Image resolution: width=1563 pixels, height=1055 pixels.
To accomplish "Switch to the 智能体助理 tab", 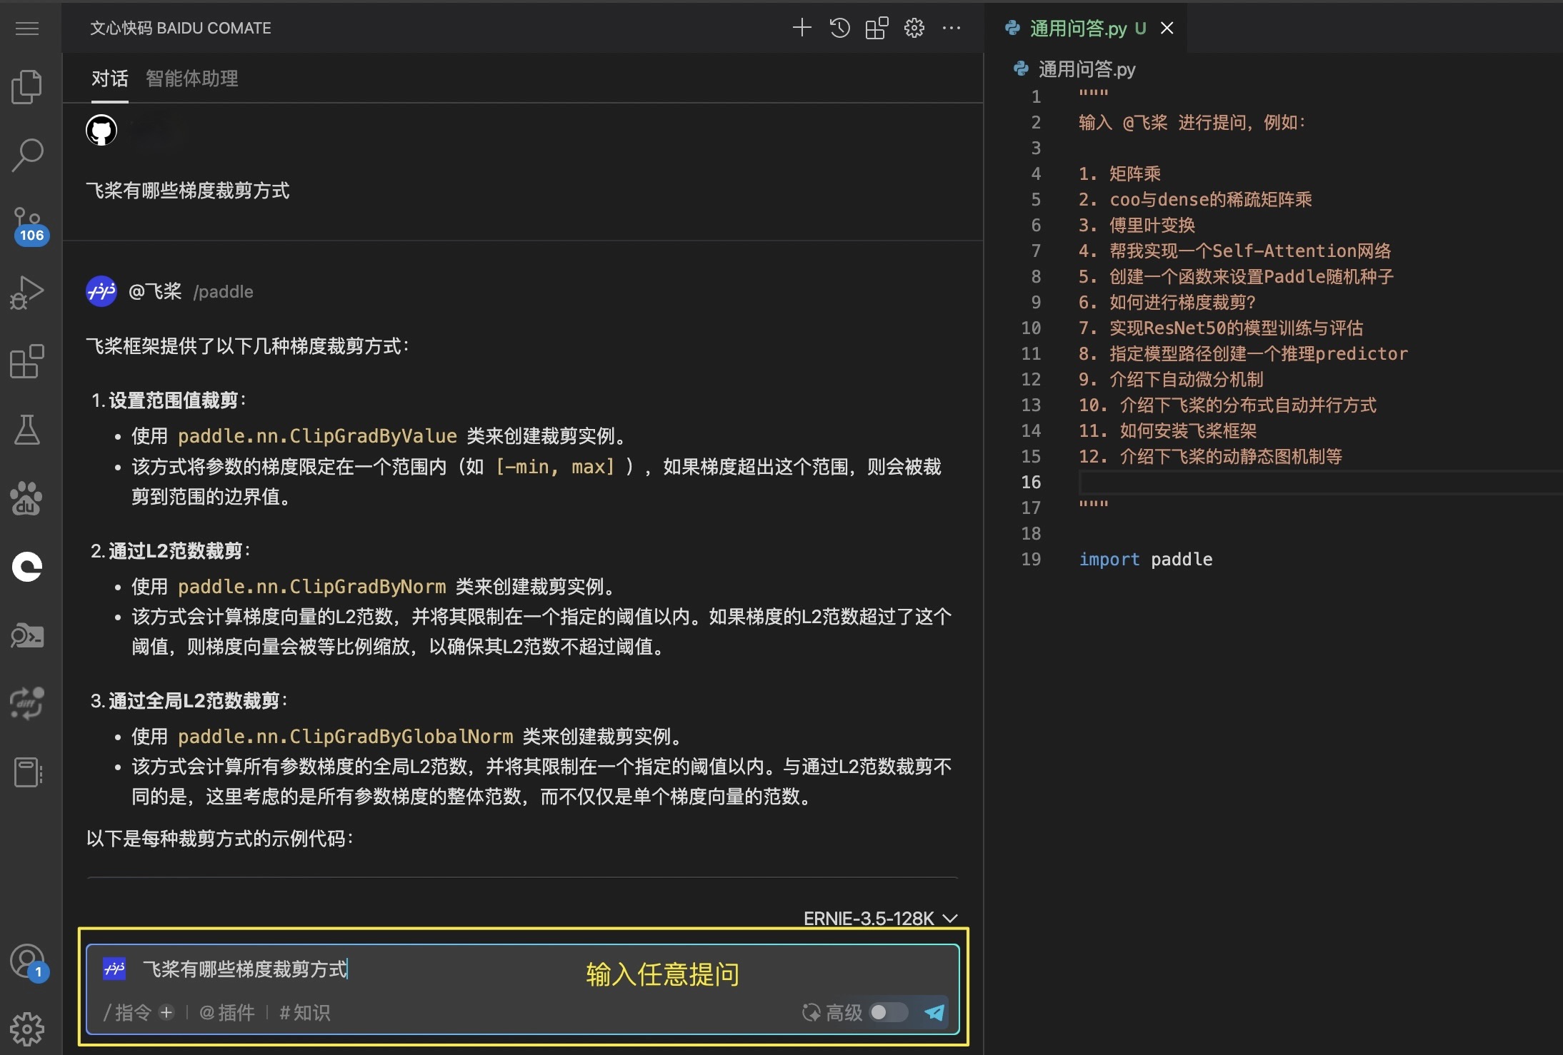I will coord(191,79).
